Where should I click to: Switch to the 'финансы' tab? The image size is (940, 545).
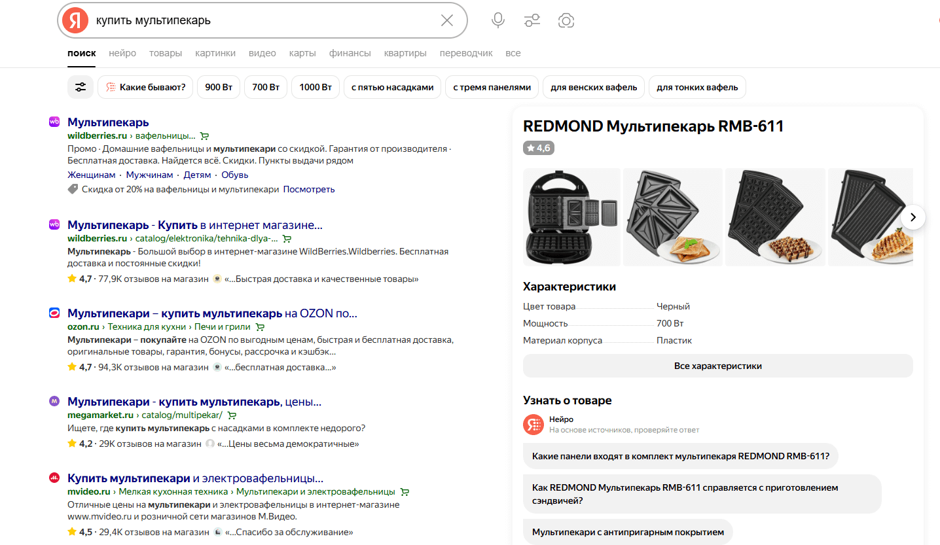tap(350, 53)
